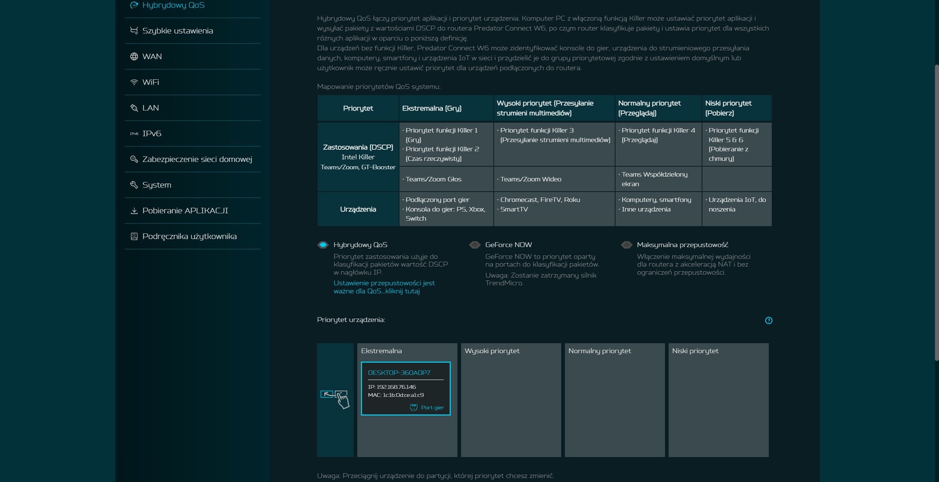Screen dimensions: 939x482
Task: Click the WiFi signal icon
Action: click(x=134, y=82)
